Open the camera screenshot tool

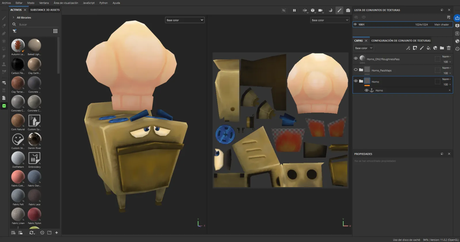pos(348,10)
